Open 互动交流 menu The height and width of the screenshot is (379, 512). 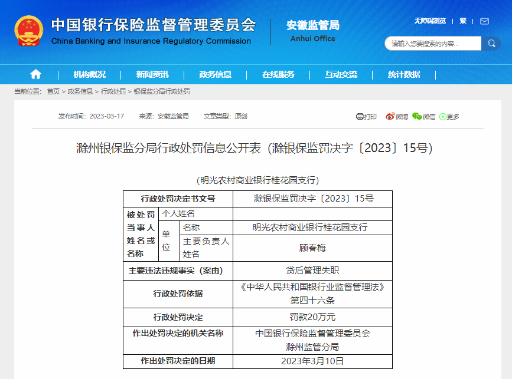pos(341,75)
